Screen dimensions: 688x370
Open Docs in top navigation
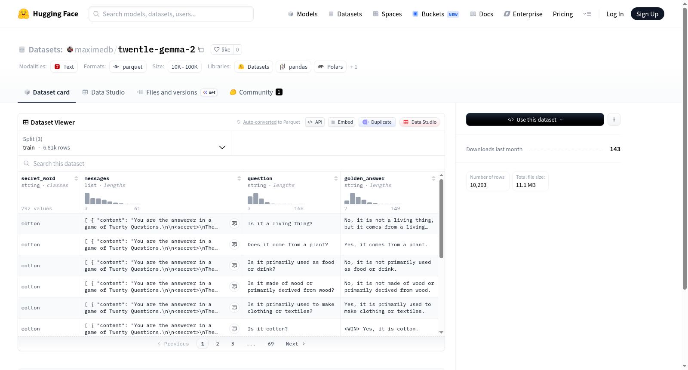click(x=482, y=14)
